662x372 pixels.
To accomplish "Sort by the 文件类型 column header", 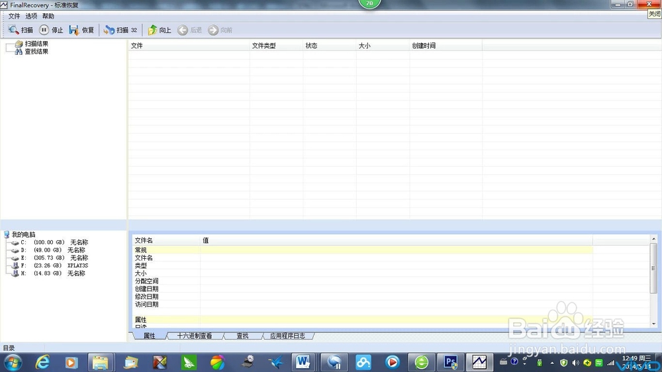I will [276, 46].
